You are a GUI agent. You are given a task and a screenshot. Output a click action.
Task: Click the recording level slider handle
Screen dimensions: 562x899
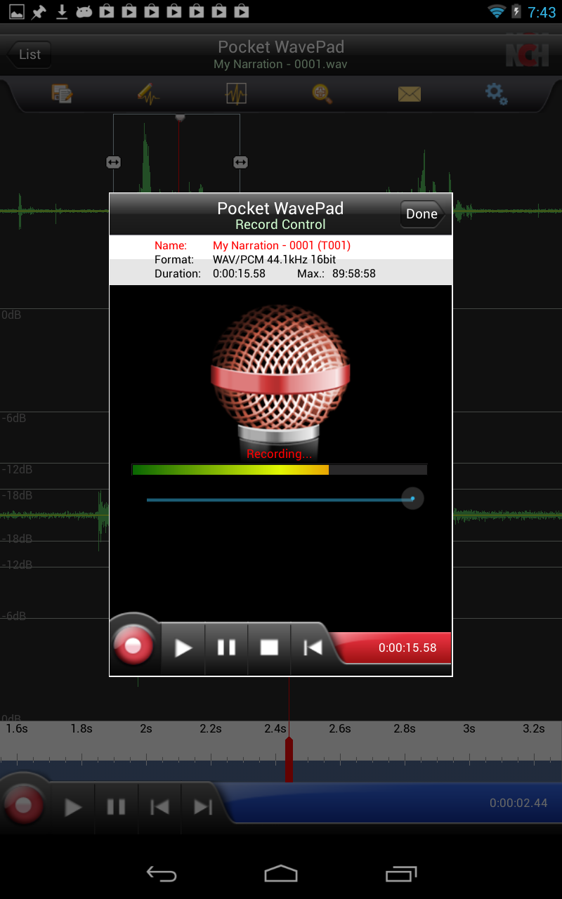click(412, 499)
